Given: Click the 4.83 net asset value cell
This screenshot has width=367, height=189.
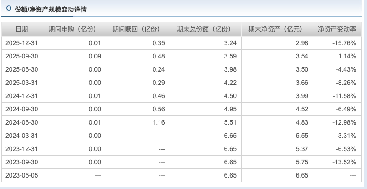Looking at the screenshot, I should point(302,122).
